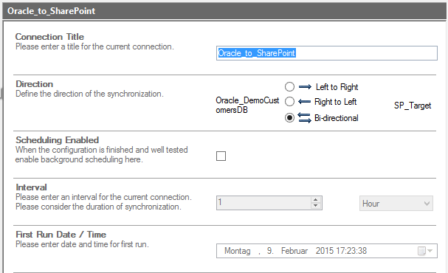
Task: Select the Right to Left radio button
Action: pos(289,101)
